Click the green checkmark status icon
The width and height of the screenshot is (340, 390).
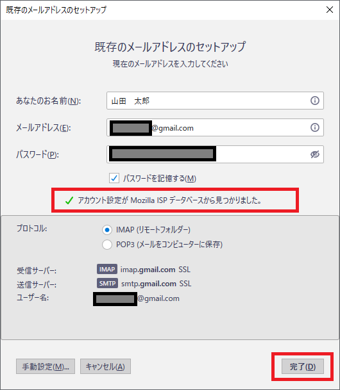click(x=69, y=200)
